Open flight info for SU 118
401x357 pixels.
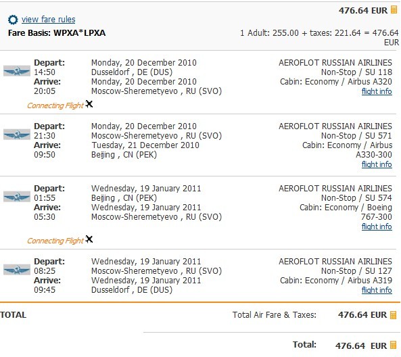[x=377, y=91]
